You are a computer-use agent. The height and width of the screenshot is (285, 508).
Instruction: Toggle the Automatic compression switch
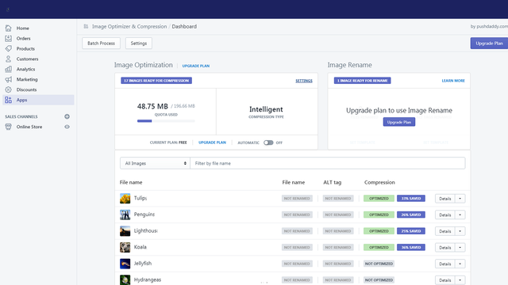(x=268, y=142)
